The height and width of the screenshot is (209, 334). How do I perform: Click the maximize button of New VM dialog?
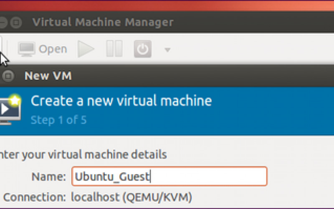pos(8,76)
